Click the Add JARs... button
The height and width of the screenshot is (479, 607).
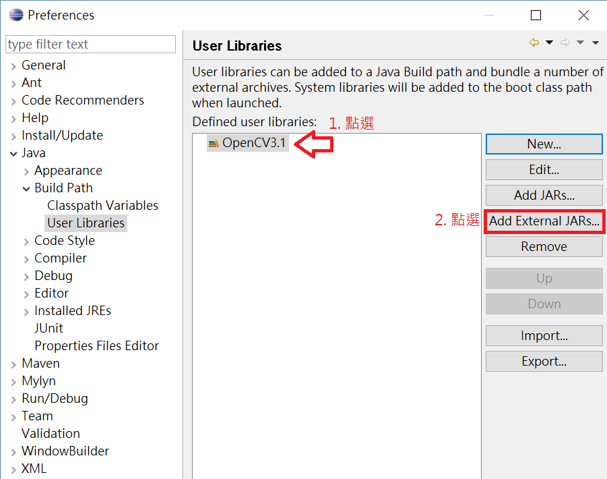(544, 196)
